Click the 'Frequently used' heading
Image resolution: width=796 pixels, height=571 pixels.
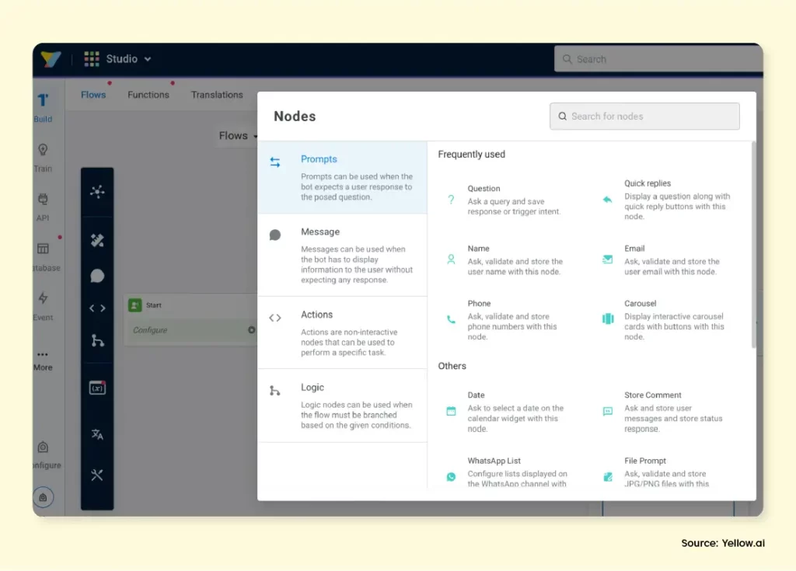click(472, 155)
